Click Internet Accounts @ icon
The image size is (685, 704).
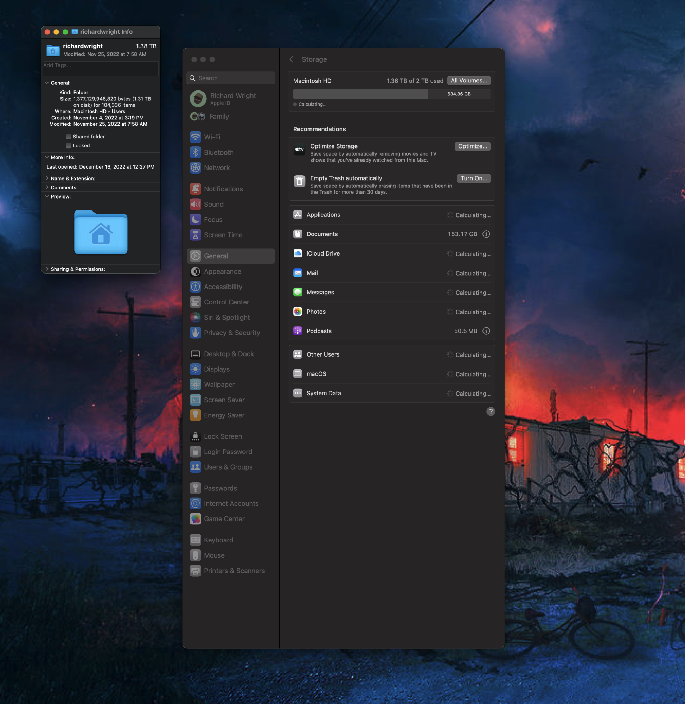pyautogui.click(x=196, y=503)
